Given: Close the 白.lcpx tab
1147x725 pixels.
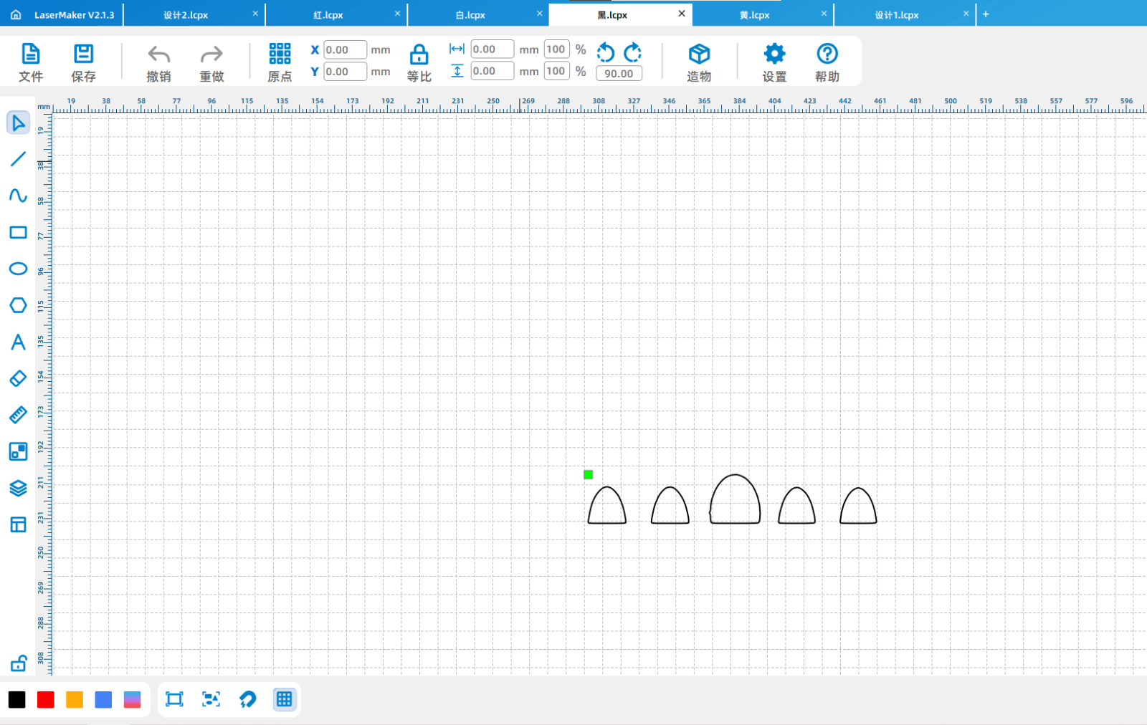Looking at the screenshot, I should [540, 14].
